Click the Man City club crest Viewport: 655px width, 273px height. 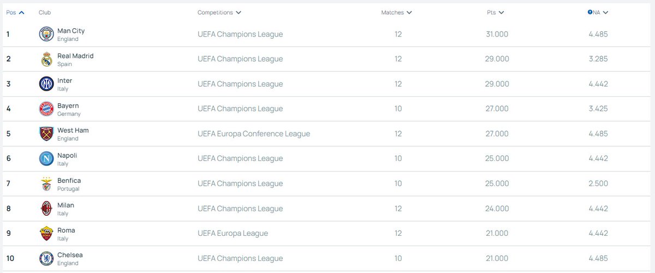point(46,34)
